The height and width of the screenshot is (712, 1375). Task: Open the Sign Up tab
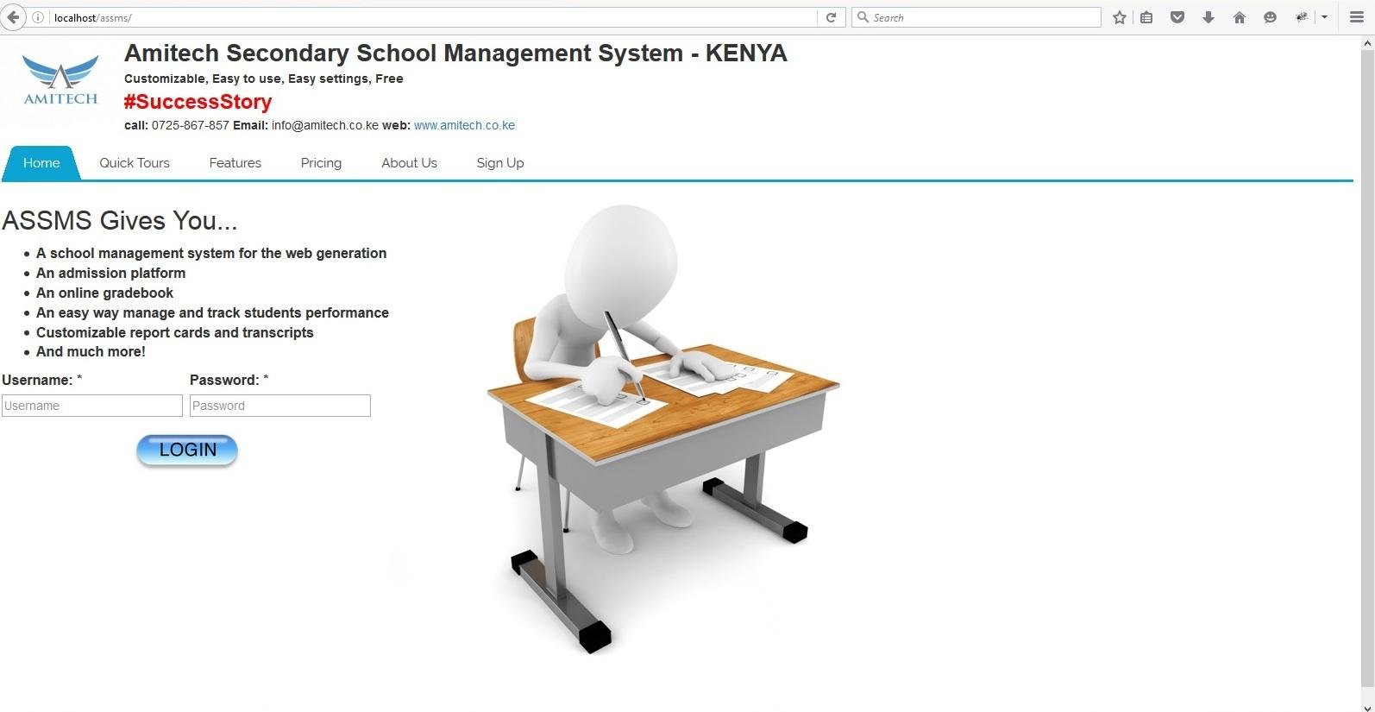(500, 163)
